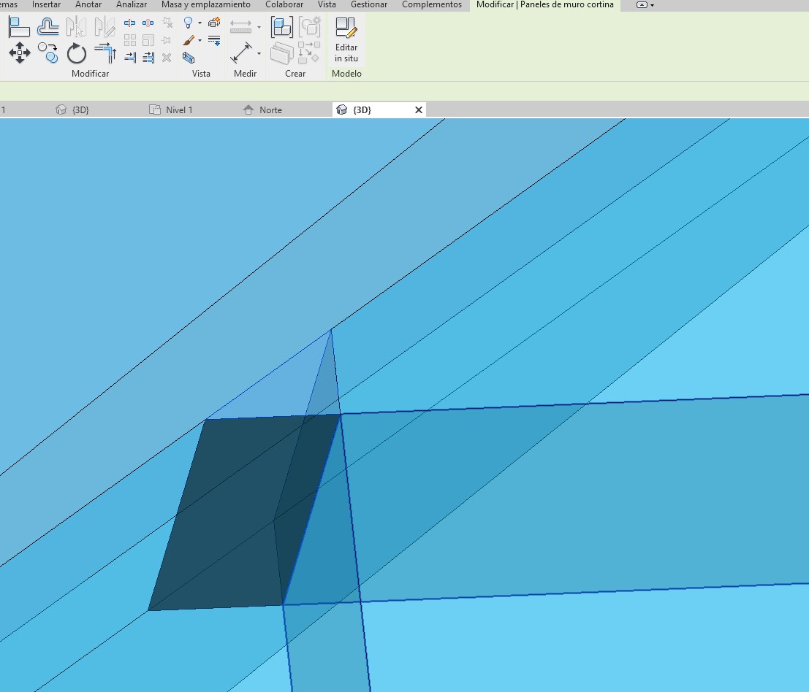Expand the hide-in-view lightbulb dropdown
This screenshot has width=809, height=692.
pyautogui.click(x=200, y=23)
